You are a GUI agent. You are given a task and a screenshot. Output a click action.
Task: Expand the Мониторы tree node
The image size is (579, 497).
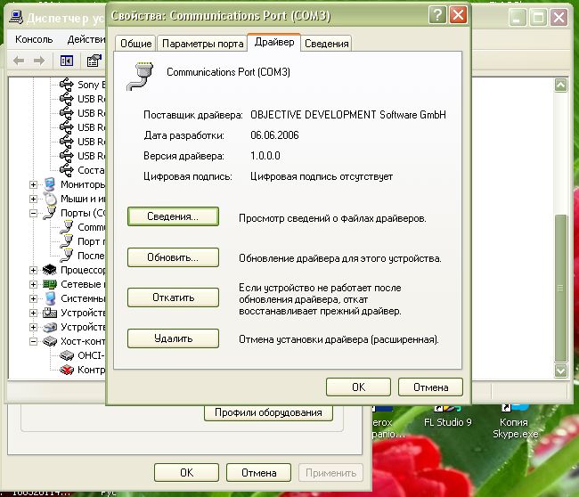(35, 184)
